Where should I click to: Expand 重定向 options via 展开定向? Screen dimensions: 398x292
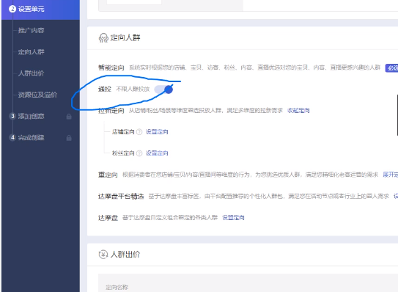click(391, 175)
